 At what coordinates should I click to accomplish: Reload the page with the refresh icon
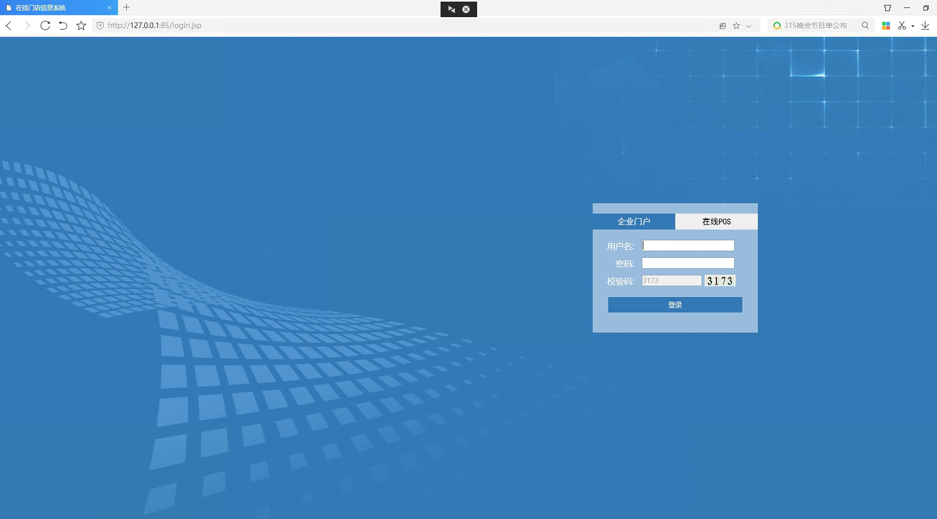click(45, 25)
